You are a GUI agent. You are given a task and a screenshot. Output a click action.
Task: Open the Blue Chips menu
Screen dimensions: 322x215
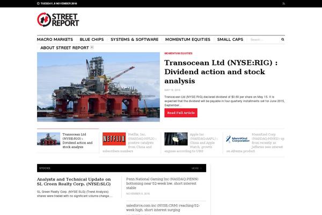click(x=92, y=39)
